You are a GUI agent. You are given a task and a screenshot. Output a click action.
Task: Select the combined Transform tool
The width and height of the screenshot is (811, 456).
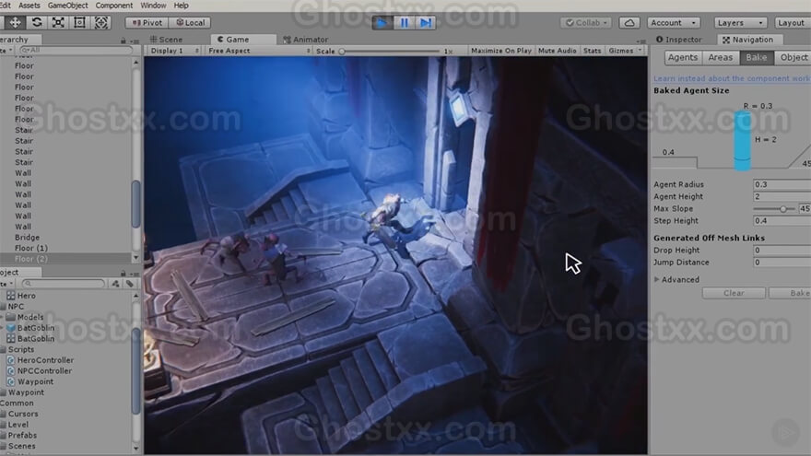point(101,23)
